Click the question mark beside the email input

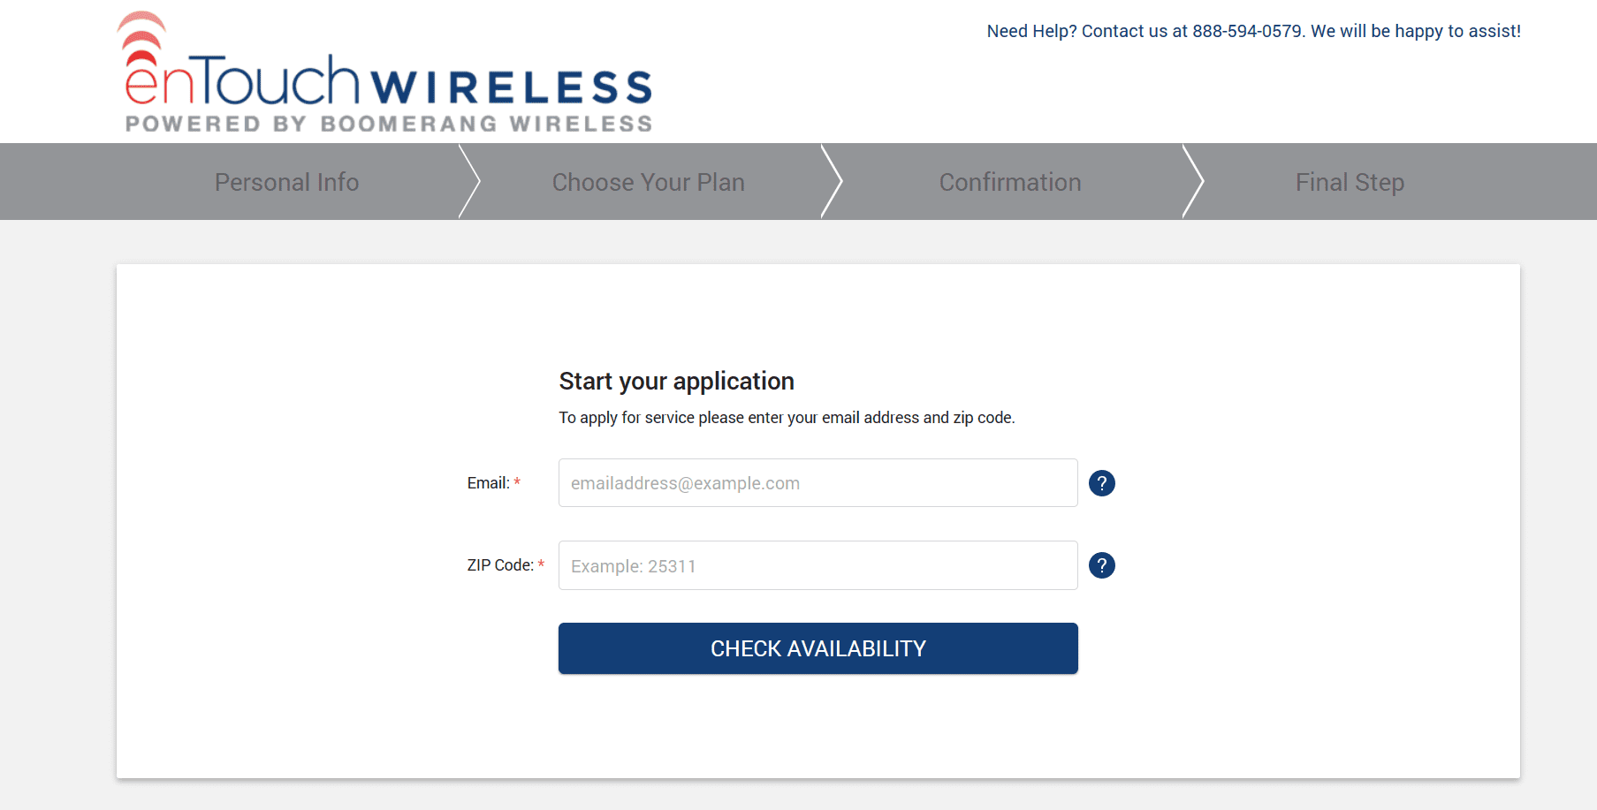click(1101, 483)
